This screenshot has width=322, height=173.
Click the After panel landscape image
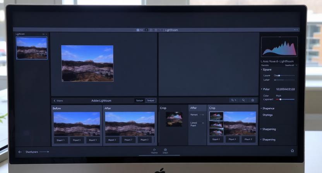(x=130, y=124)
